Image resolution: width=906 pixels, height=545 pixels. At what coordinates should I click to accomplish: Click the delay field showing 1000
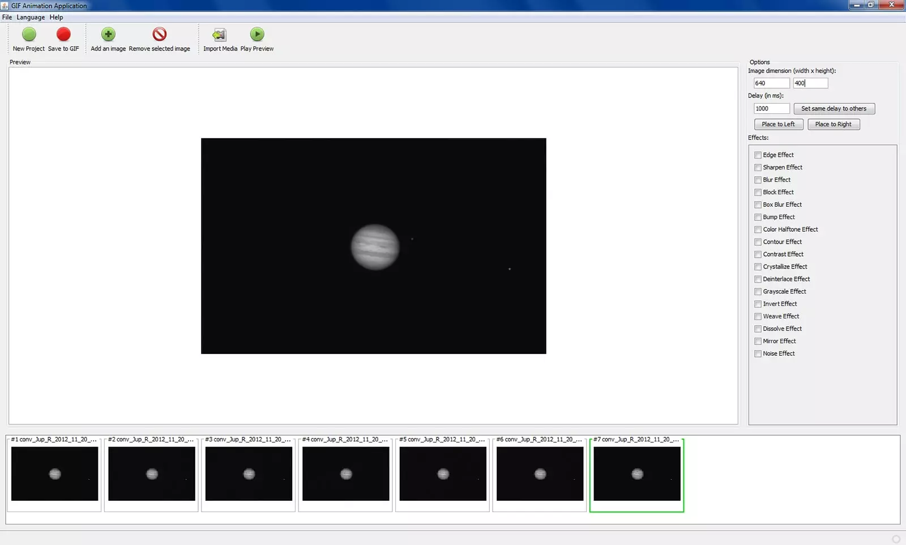[771, 109]
